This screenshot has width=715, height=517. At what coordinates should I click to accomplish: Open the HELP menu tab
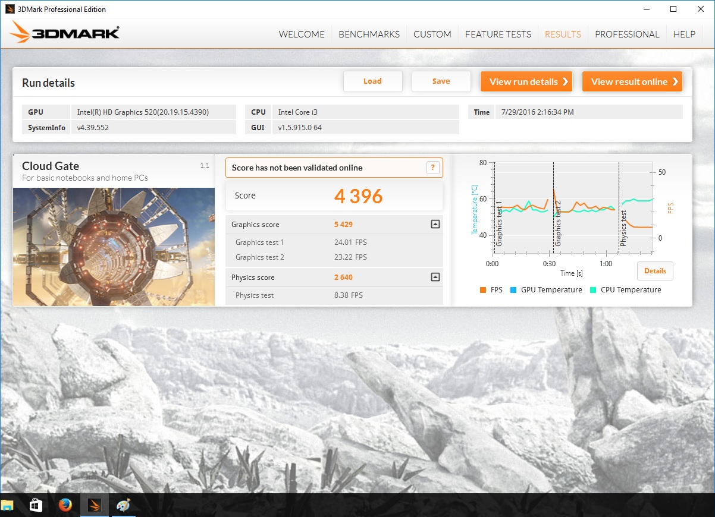tap(684, 34)
